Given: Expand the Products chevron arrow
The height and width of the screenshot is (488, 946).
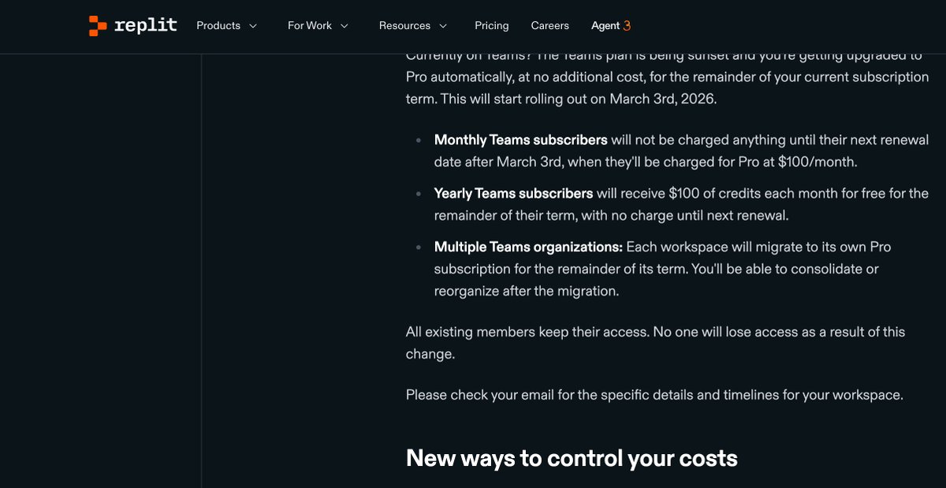Looking at the screenshot, I should tap(253, 26).
